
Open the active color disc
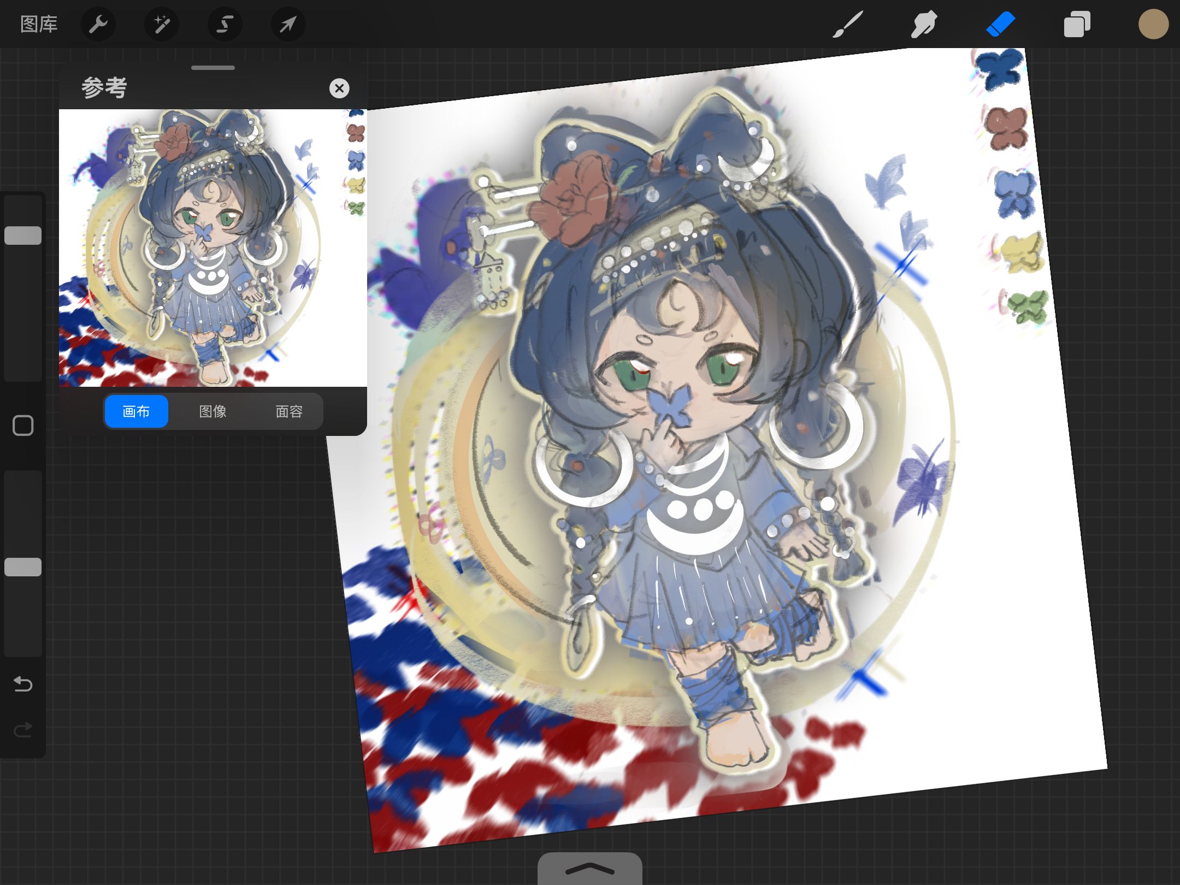1153,24
